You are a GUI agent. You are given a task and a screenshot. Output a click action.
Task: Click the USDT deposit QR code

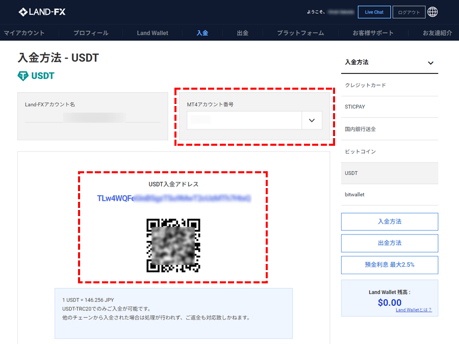pos(173,245)
